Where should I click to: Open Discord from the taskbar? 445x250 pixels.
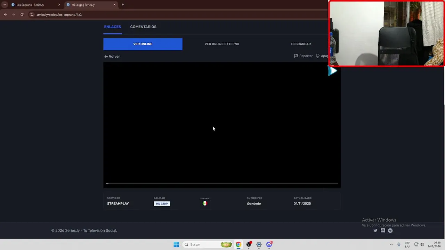(x=269, y=244)
